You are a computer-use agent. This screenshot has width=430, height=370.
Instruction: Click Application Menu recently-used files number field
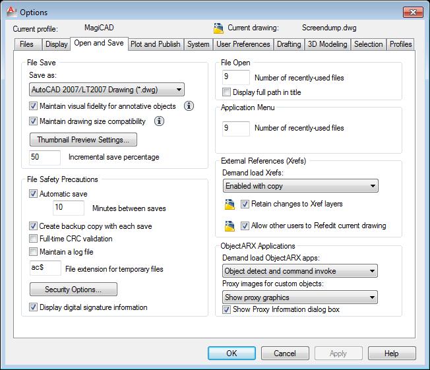(236, 129)
